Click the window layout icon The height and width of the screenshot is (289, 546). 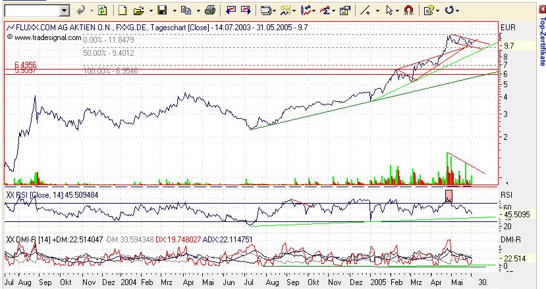(x=266, y=11)
